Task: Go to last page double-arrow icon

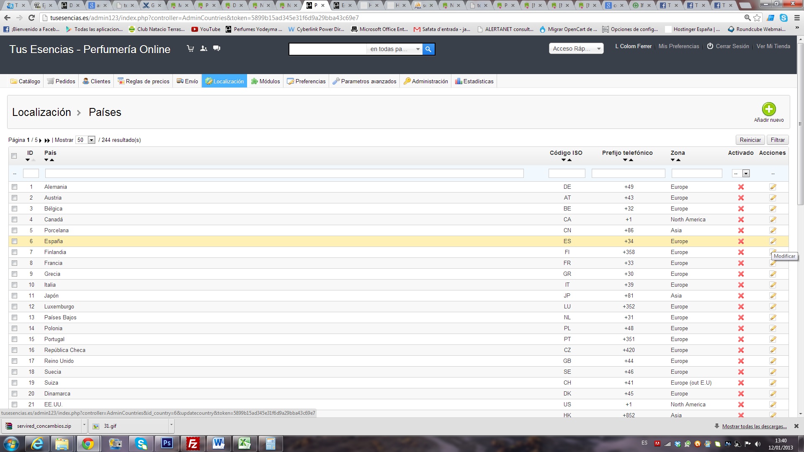Action: 47,140
